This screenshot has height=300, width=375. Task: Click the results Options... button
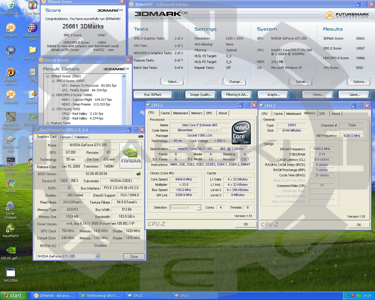(360, 82)
